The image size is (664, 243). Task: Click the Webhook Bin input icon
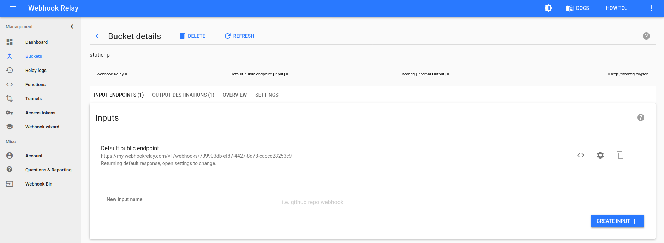10,184
